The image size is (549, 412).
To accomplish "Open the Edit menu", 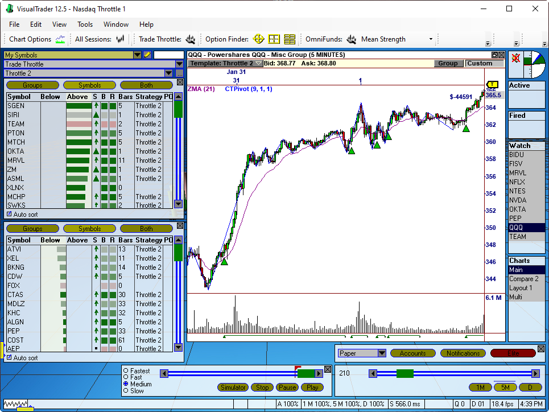I will (x=36, y=24).
